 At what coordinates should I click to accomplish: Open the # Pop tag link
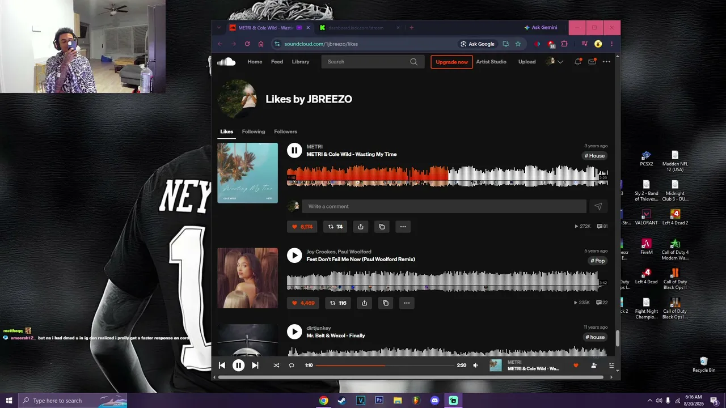click(x=598, y=261)
